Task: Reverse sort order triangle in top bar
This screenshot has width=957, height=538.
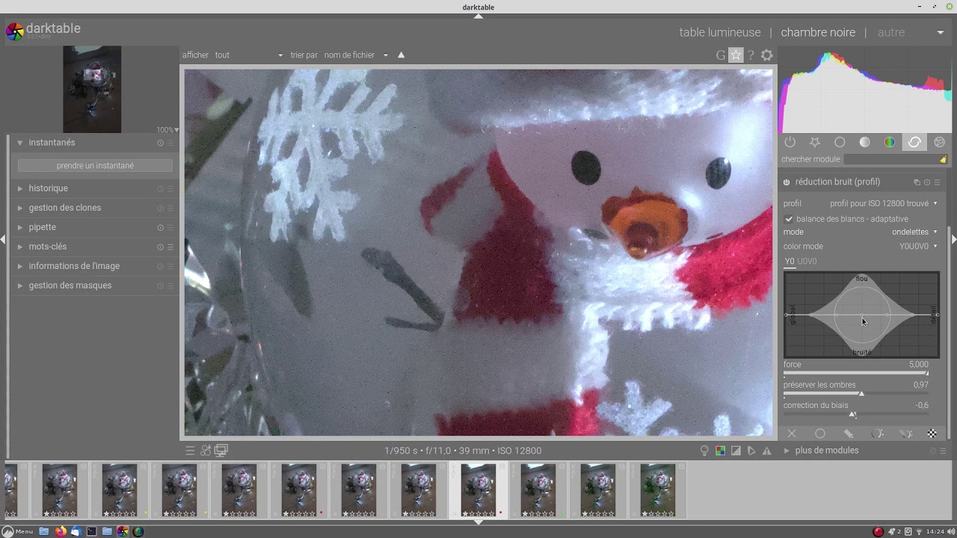Action: (x=401, y=55)
